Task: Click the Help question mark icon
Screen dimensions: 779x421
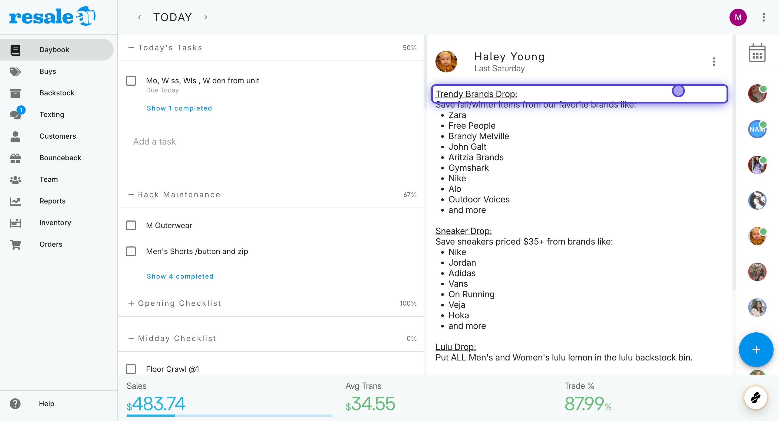Action: tap(15, 404)
